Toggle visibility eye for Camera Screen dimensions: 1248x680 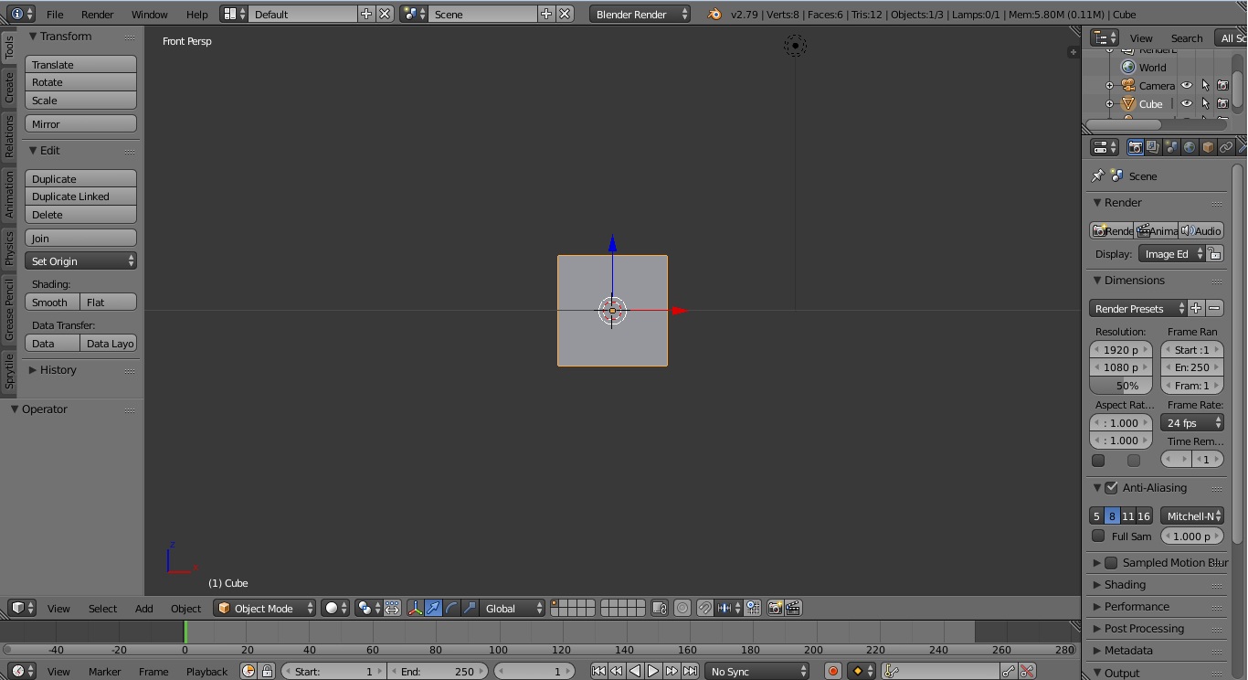click(1187, 85)
